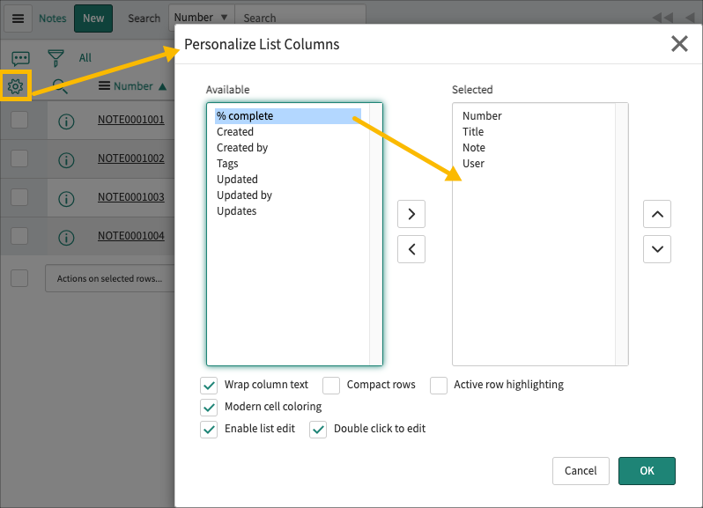Enable Active row highlighting

439,385
